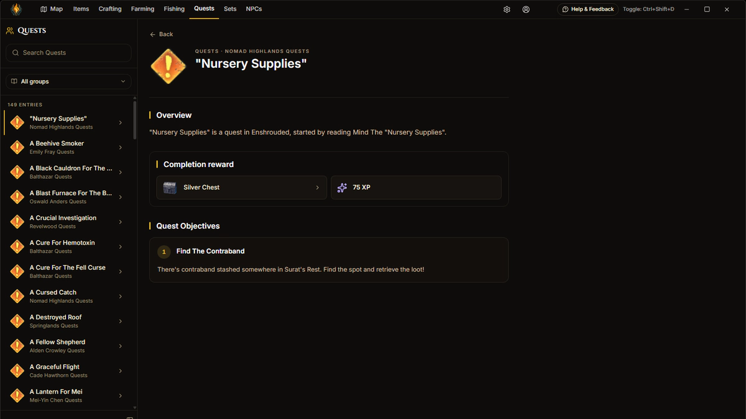
Task: Open the NPCs tab
Action: (254, 9)
